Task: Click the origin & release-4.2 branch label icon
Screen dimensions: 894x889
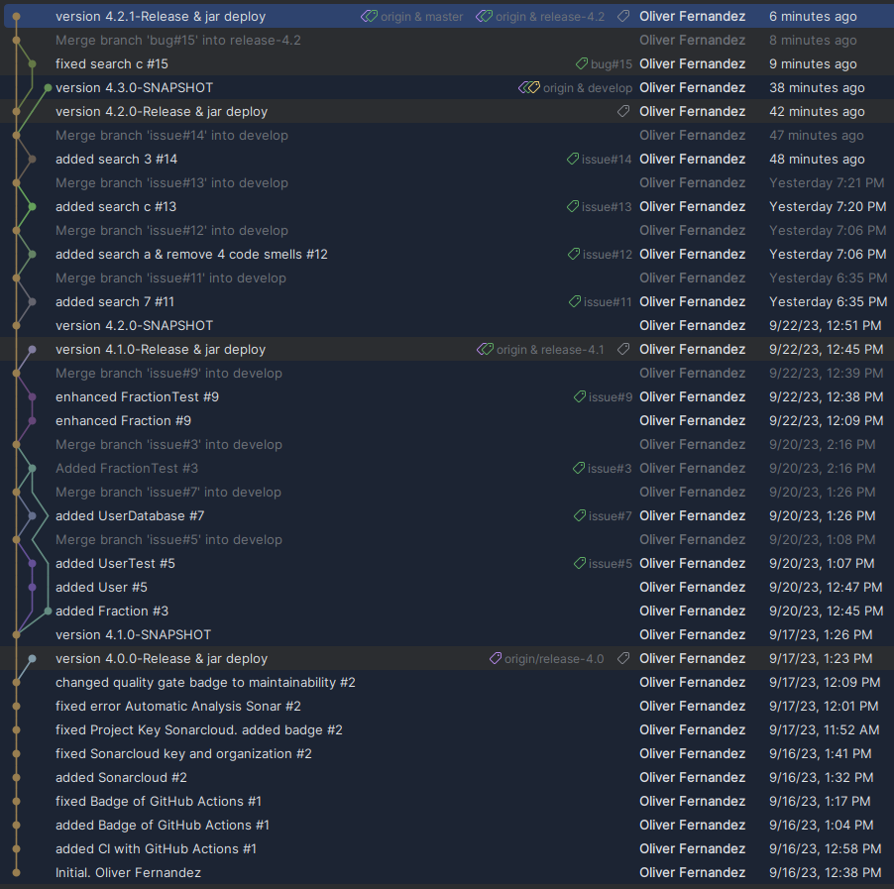Action: pyautogui.click(x=484, y=16)
